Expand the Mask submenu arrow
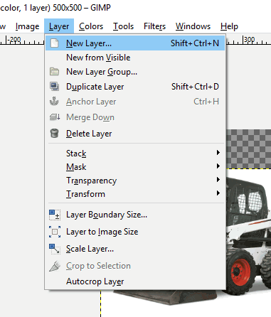The image size is (271, 317). tap(218, 166)
